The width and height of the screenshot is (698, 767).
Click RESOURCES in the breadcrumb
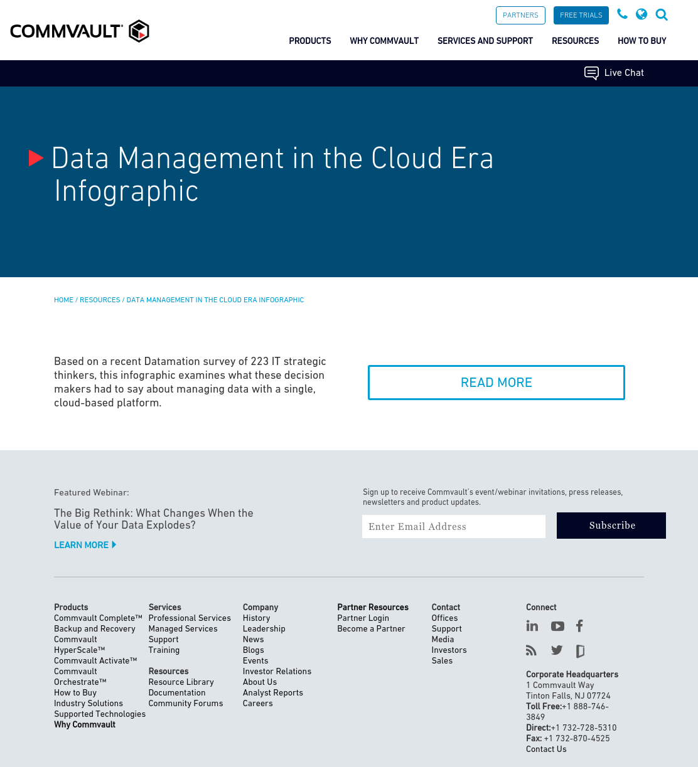[x=100, y=300]
